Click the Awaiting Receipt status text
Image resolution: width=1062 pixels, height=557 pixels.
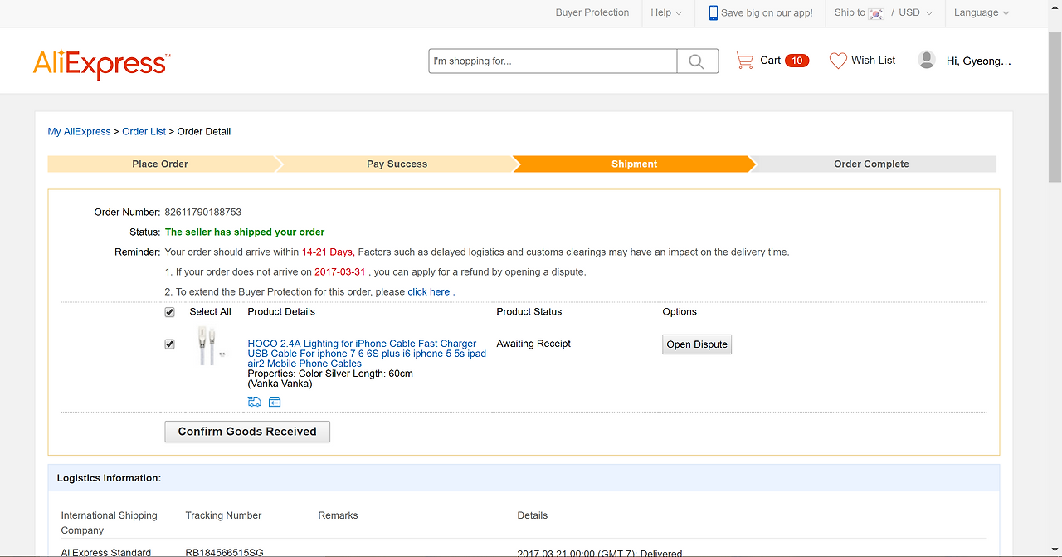[x=533, y=344]
